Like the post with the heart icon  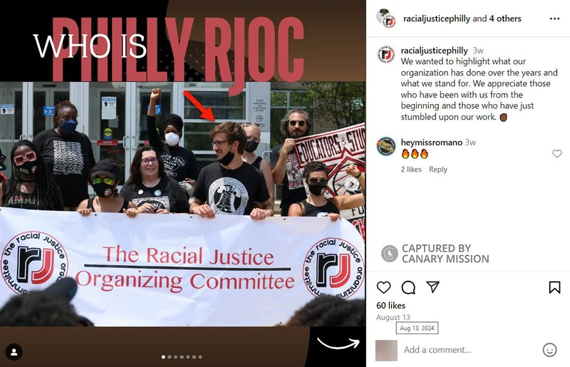tap(383, 287)
